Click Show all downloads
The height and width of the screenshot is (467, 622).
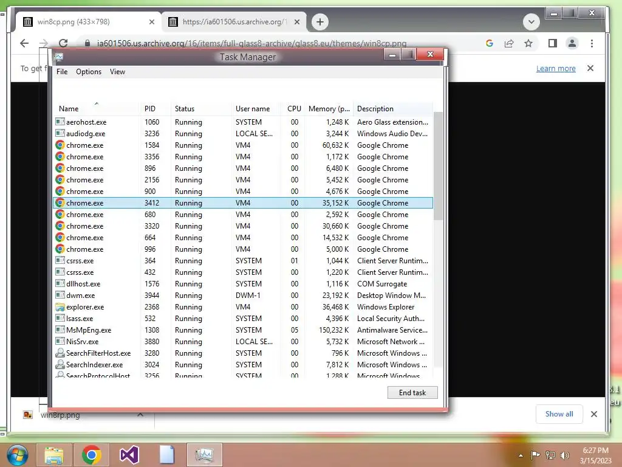[559, 413]
